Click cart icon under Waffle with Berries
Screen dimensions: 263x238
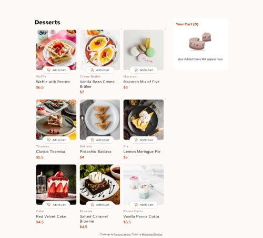tap(49, 70)
